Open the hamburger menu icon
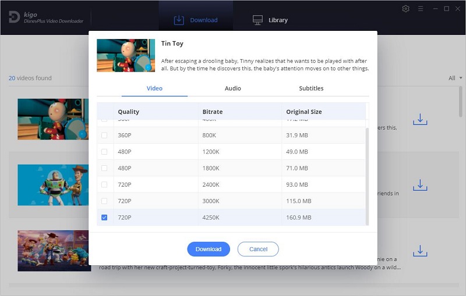 tap(421, 9)
